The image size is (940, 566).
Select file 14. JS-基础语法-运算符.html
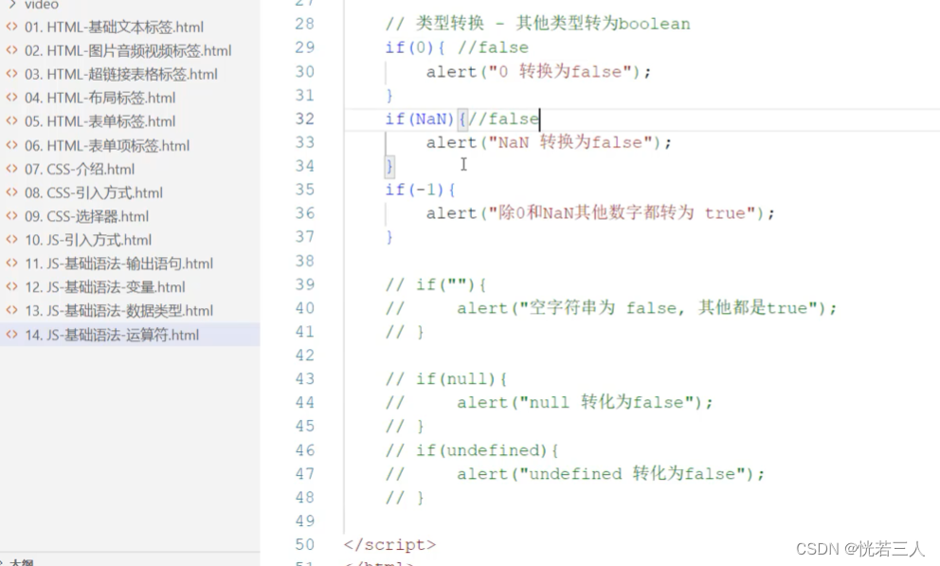(112, 335)
